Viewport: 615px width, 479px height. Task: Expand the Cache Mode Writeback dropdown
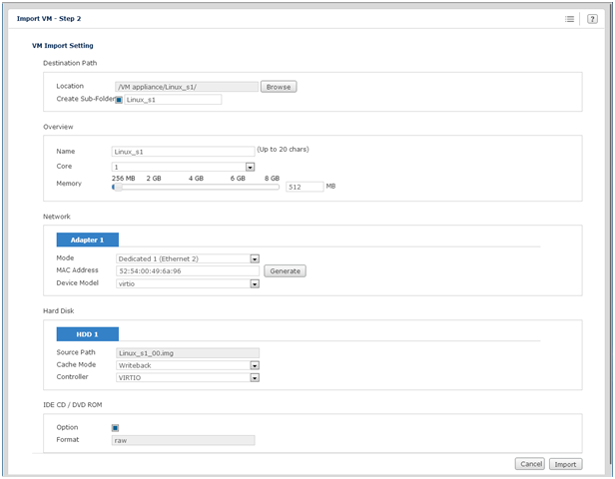255,365
